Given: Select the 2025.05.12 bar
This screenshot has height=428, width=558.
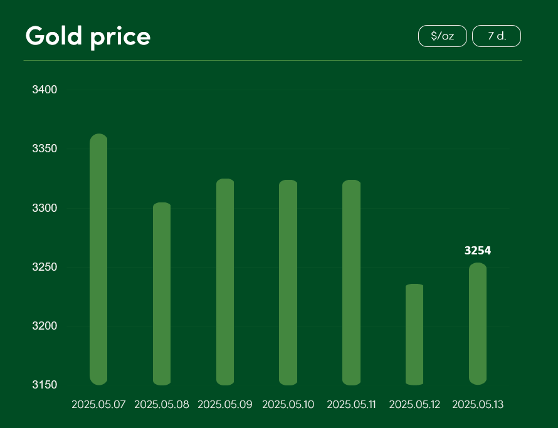Looking at the screenshot, I should pos(414,335).
